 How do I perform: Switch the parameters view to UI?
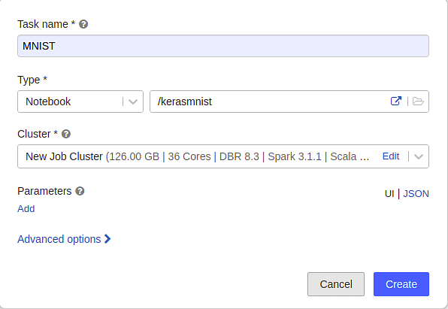[389, 194]
